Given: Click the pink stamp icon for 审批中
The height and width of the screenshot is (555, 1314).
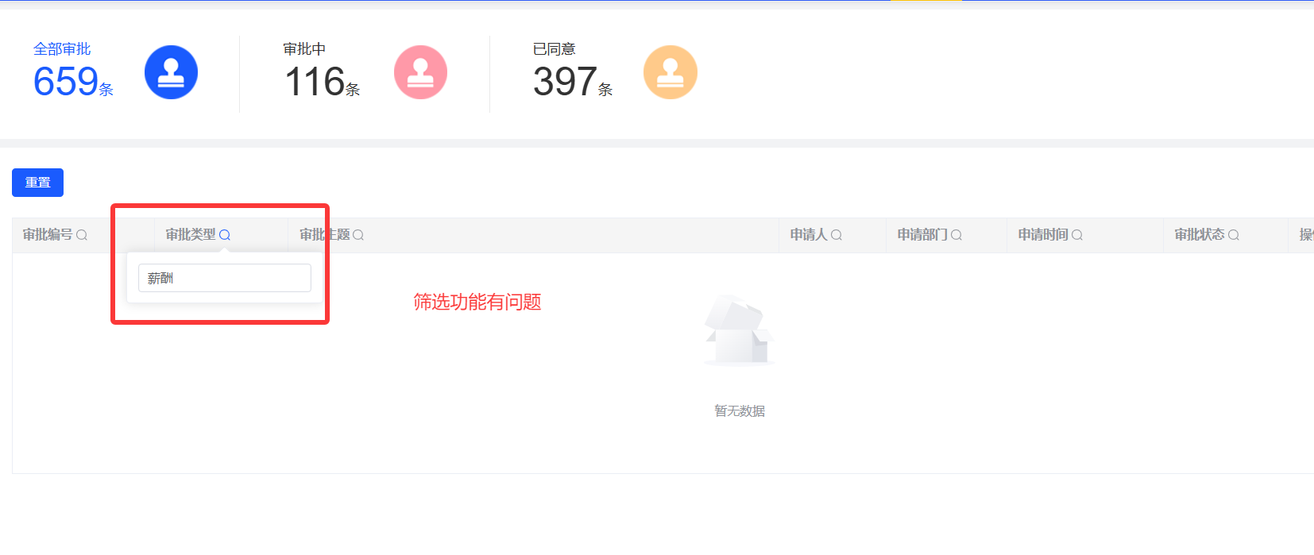Looking at the screenshot, I should click(x=420, y=72).
